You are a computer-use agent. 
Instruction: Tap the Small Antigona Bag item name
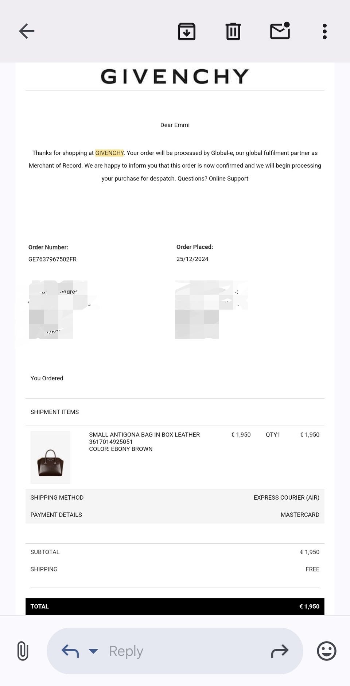point(144,435)
